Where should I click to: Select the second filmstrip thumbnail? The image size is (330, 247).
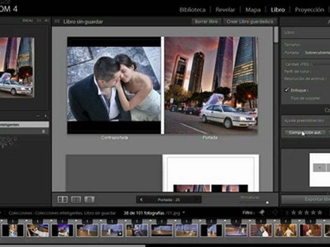coord(37,230)
